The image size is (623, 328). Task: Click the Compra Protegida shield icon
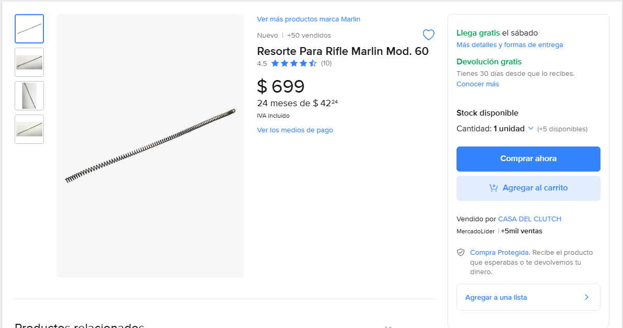click(461, 252)
